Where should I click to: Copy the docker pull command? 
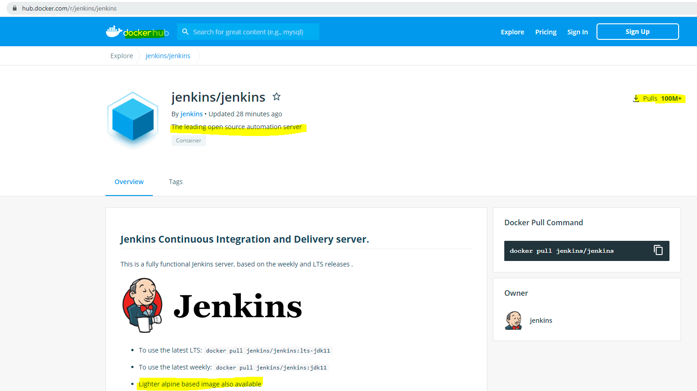pos(658,250)
